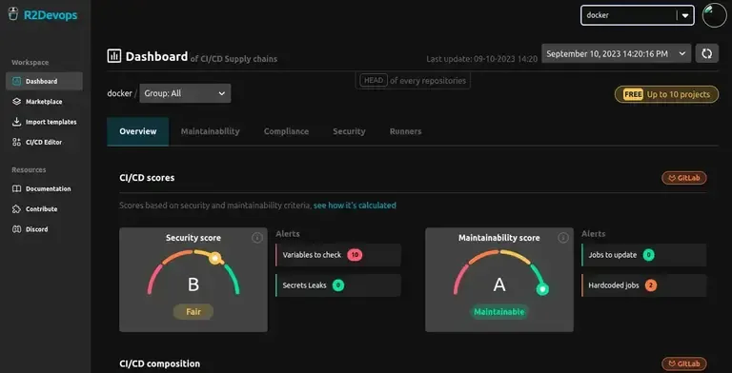Switch to the Maintainability tab

pos(210,131)
